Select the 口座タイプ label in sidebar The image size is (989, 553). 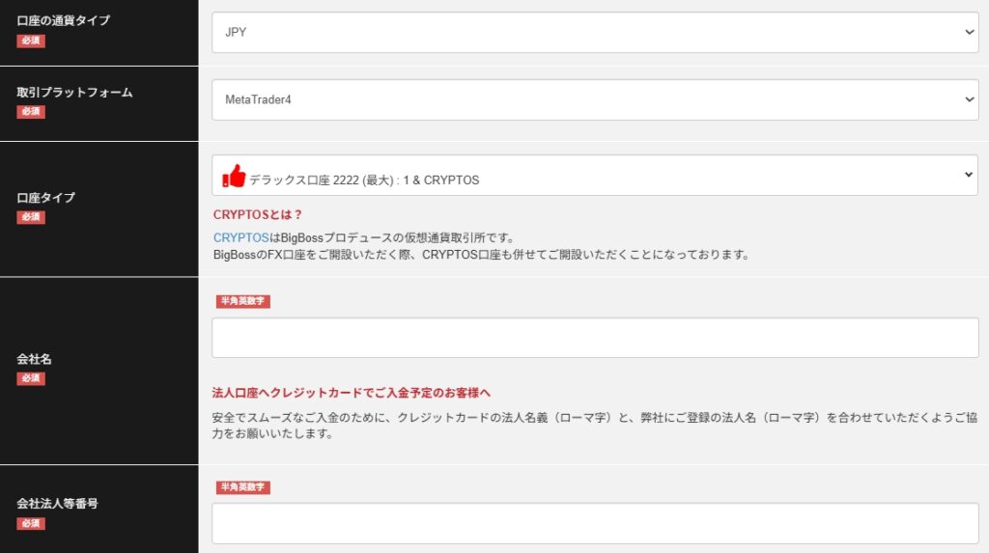point(45,198)
